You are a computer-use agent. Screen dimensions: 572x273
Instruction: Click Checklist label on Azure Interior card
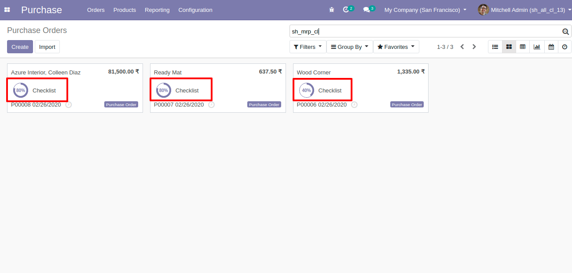click(44, 90)
